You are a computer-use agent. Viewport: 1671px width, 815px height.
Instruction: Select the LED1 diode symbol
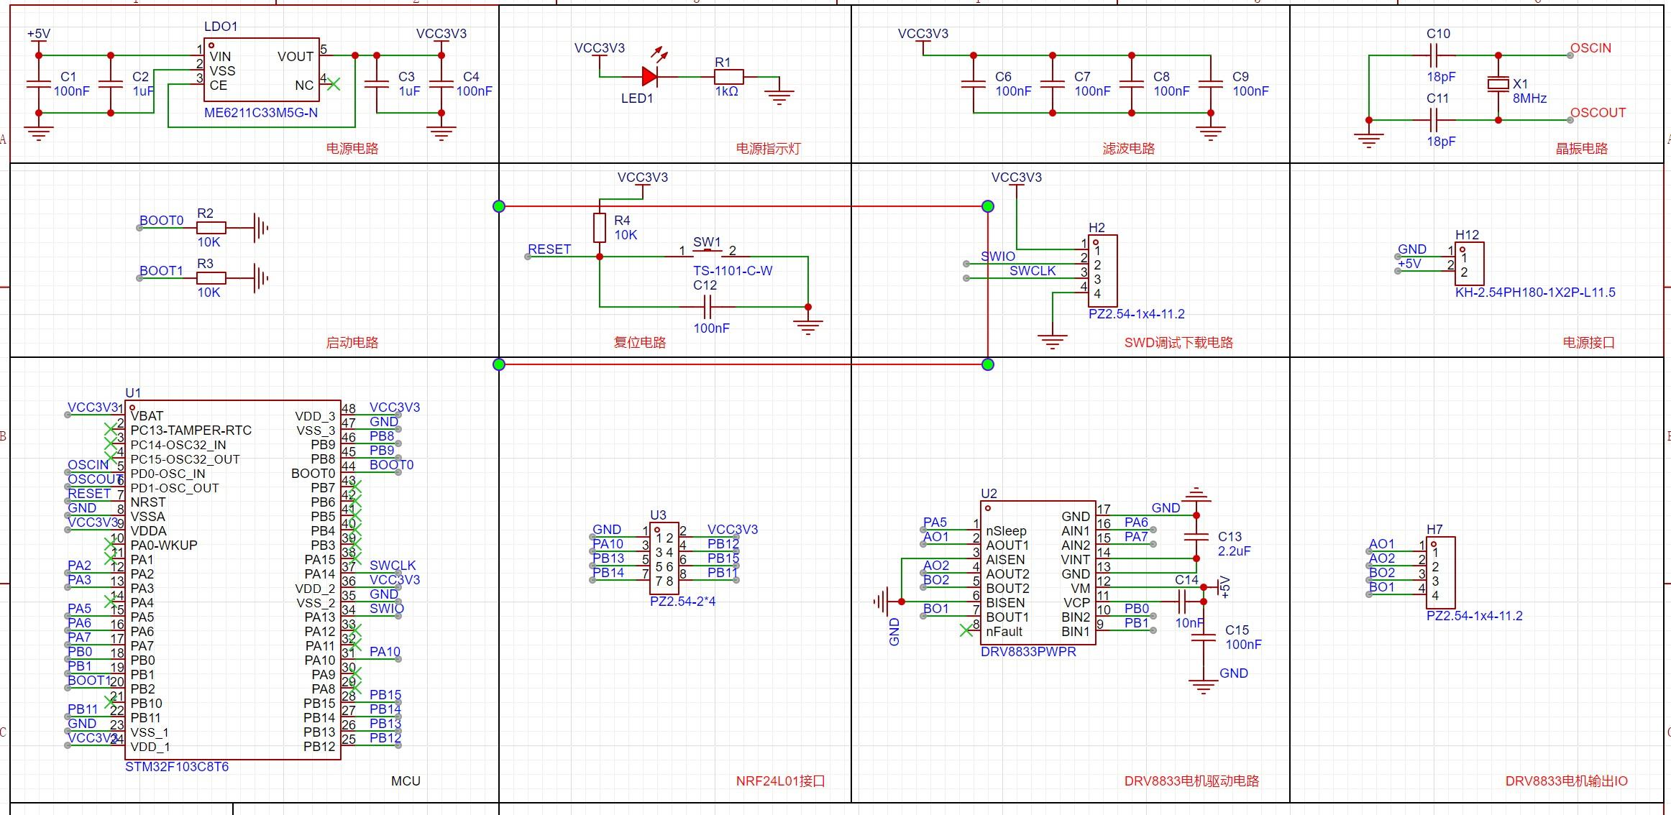coord(649,77)
